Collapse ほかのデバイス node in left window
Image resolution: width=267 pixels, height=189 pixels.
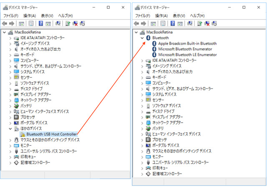click(x=10, y=129)
